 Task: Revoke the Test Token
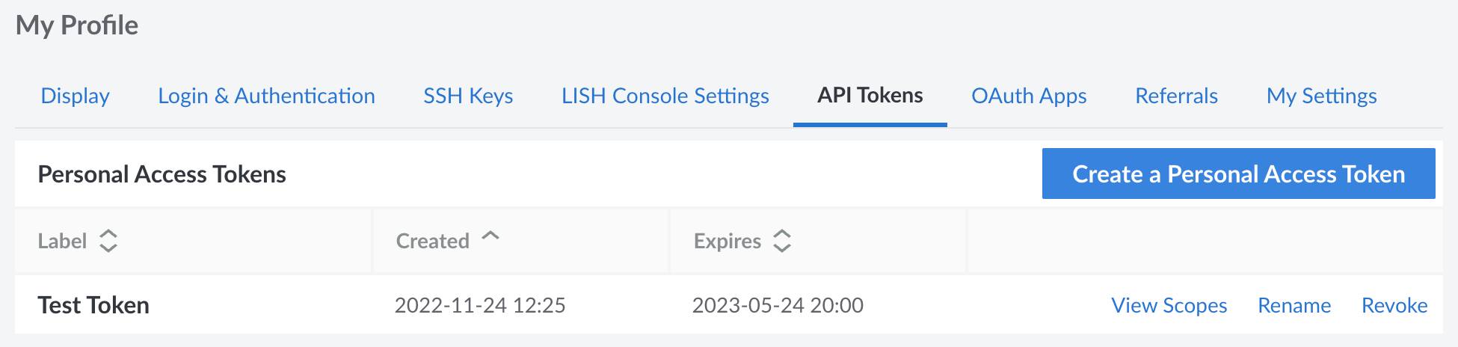click(x=1394, y=305)
